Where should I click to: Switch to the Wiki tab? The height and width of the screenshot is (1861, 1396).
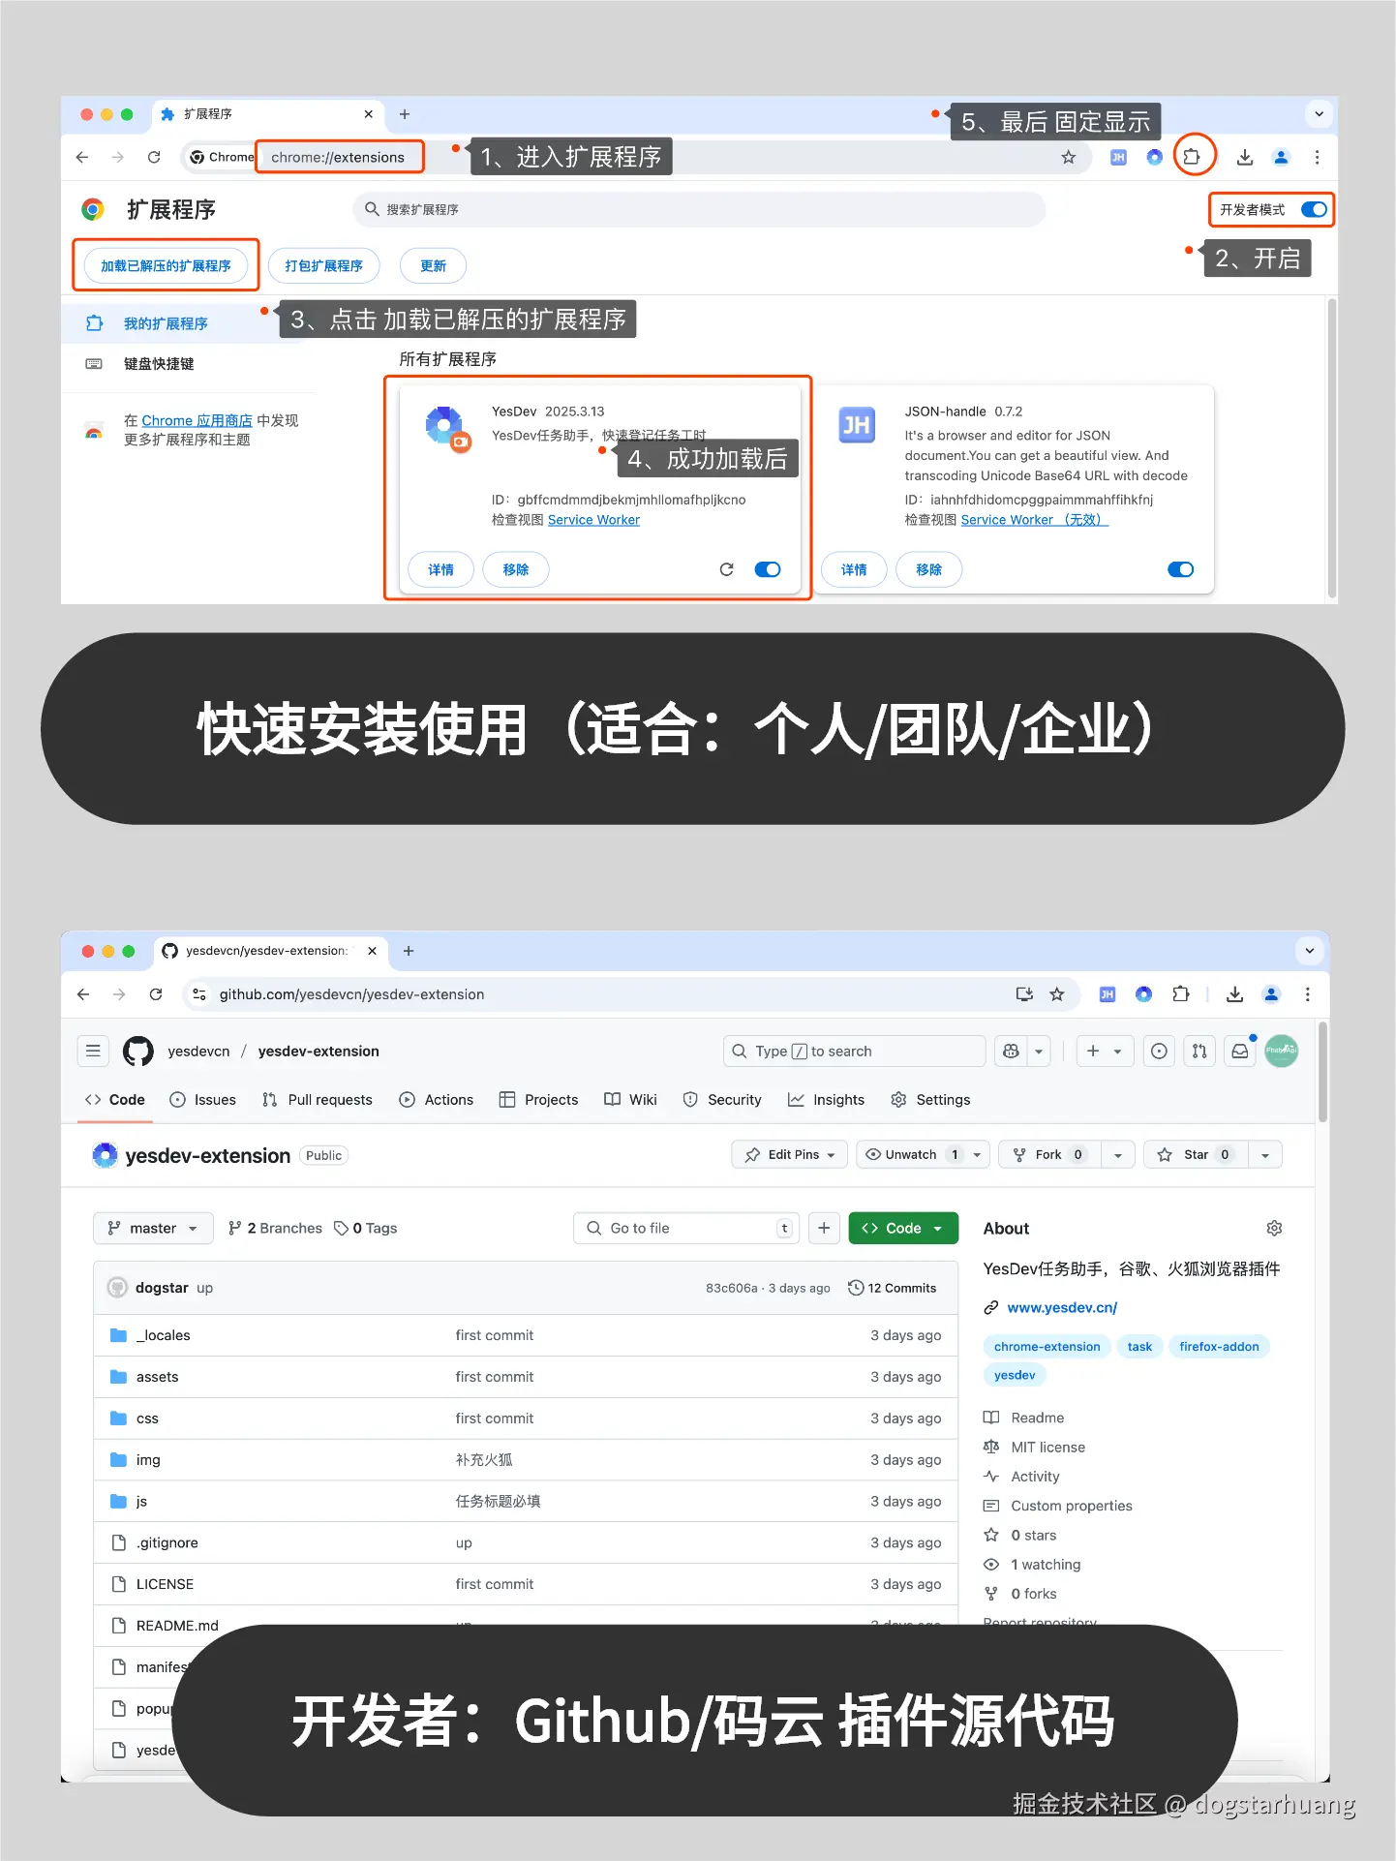point(631,1100)
